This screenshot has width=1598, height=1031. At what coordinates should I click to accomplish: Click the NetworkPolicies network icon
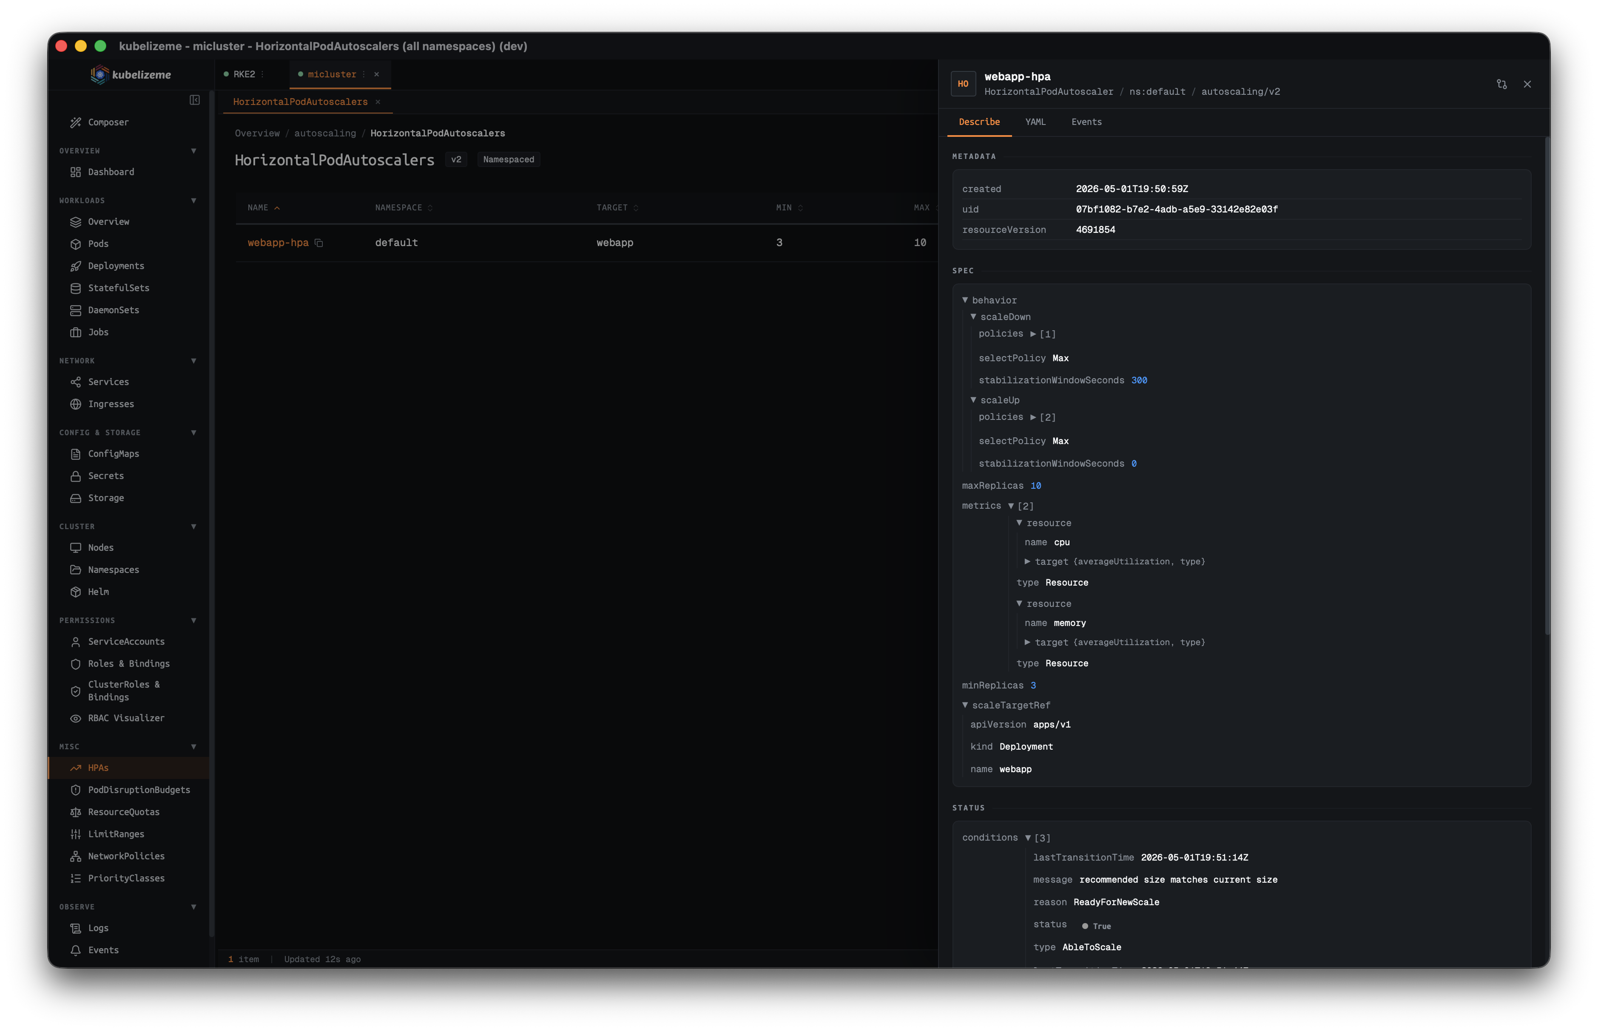pyautogui.click(x=76, y=856)
